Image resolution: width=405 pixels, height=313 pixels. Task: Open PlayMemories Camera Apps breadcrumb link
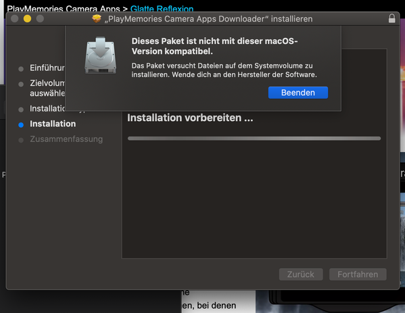pyautogui.click(x=64, y=9)
